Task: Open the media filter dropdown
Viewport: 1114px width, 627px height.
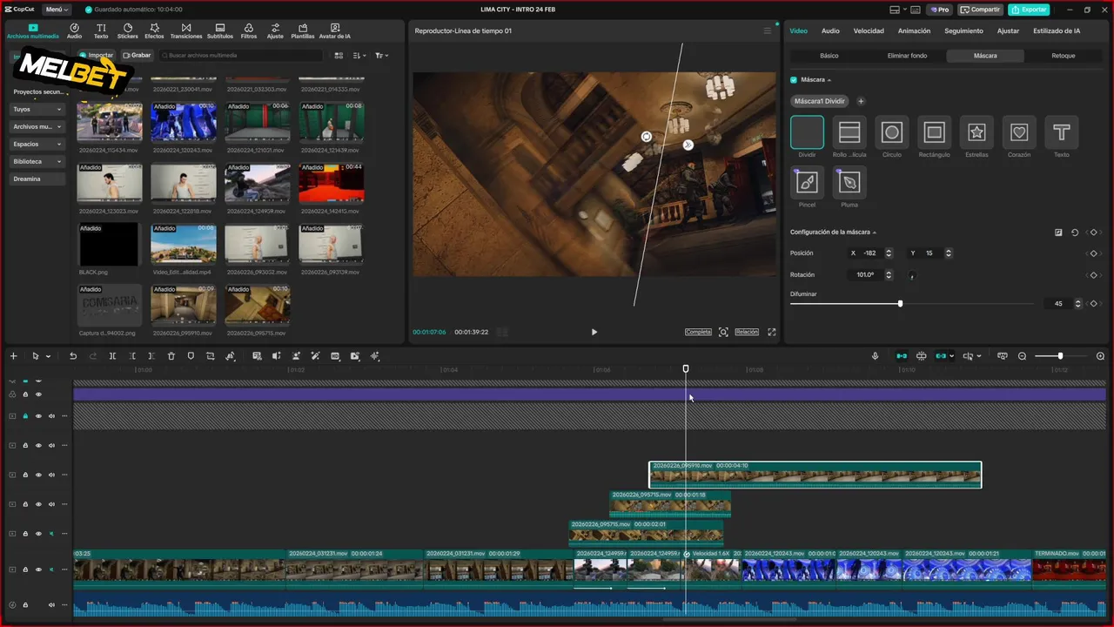Action: 381,56
